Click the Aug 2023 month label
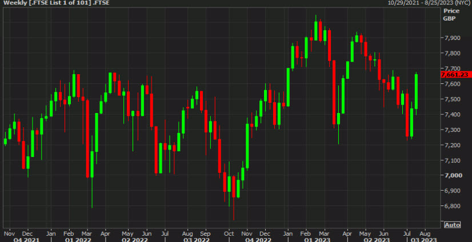472x242 pixels. (425, 233)
